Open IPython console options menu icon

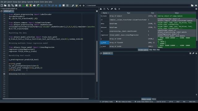pos(196,53)
